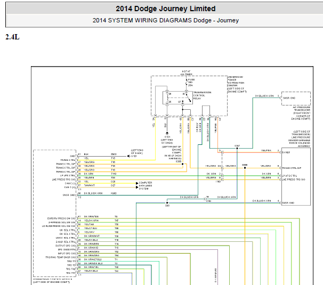Click the 'SPD SNSR RTN' pin label
Screen dimensions: 323x285
click(67, 250)
